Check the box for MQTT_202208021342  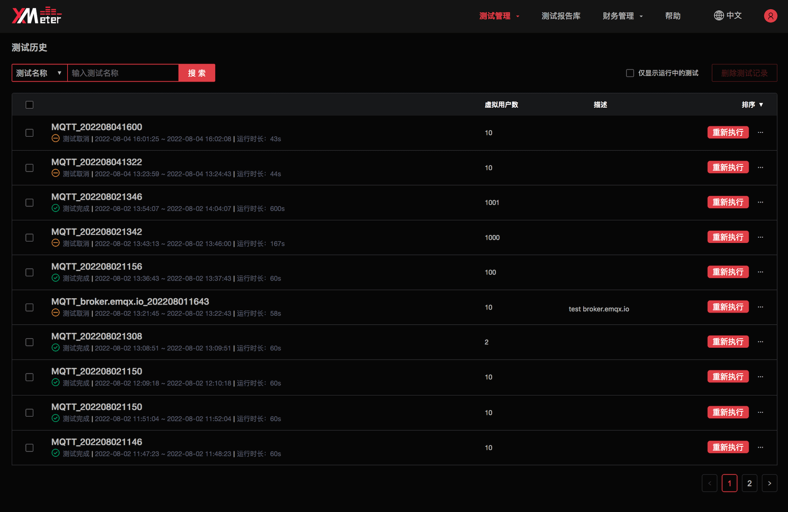coord(30,238)
